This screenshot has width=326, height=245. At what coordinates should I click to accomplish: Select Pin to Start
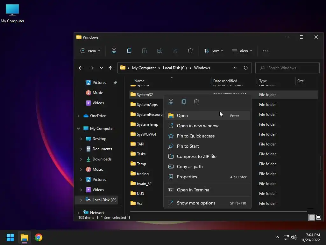click(208, 146)
